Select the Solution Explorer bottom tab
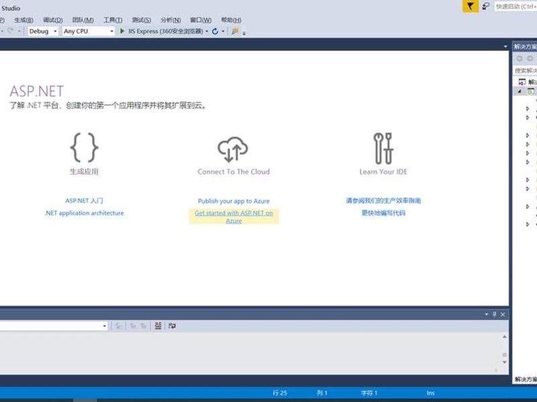The width and height of the screenshot is (537, 402). (526, 379)
